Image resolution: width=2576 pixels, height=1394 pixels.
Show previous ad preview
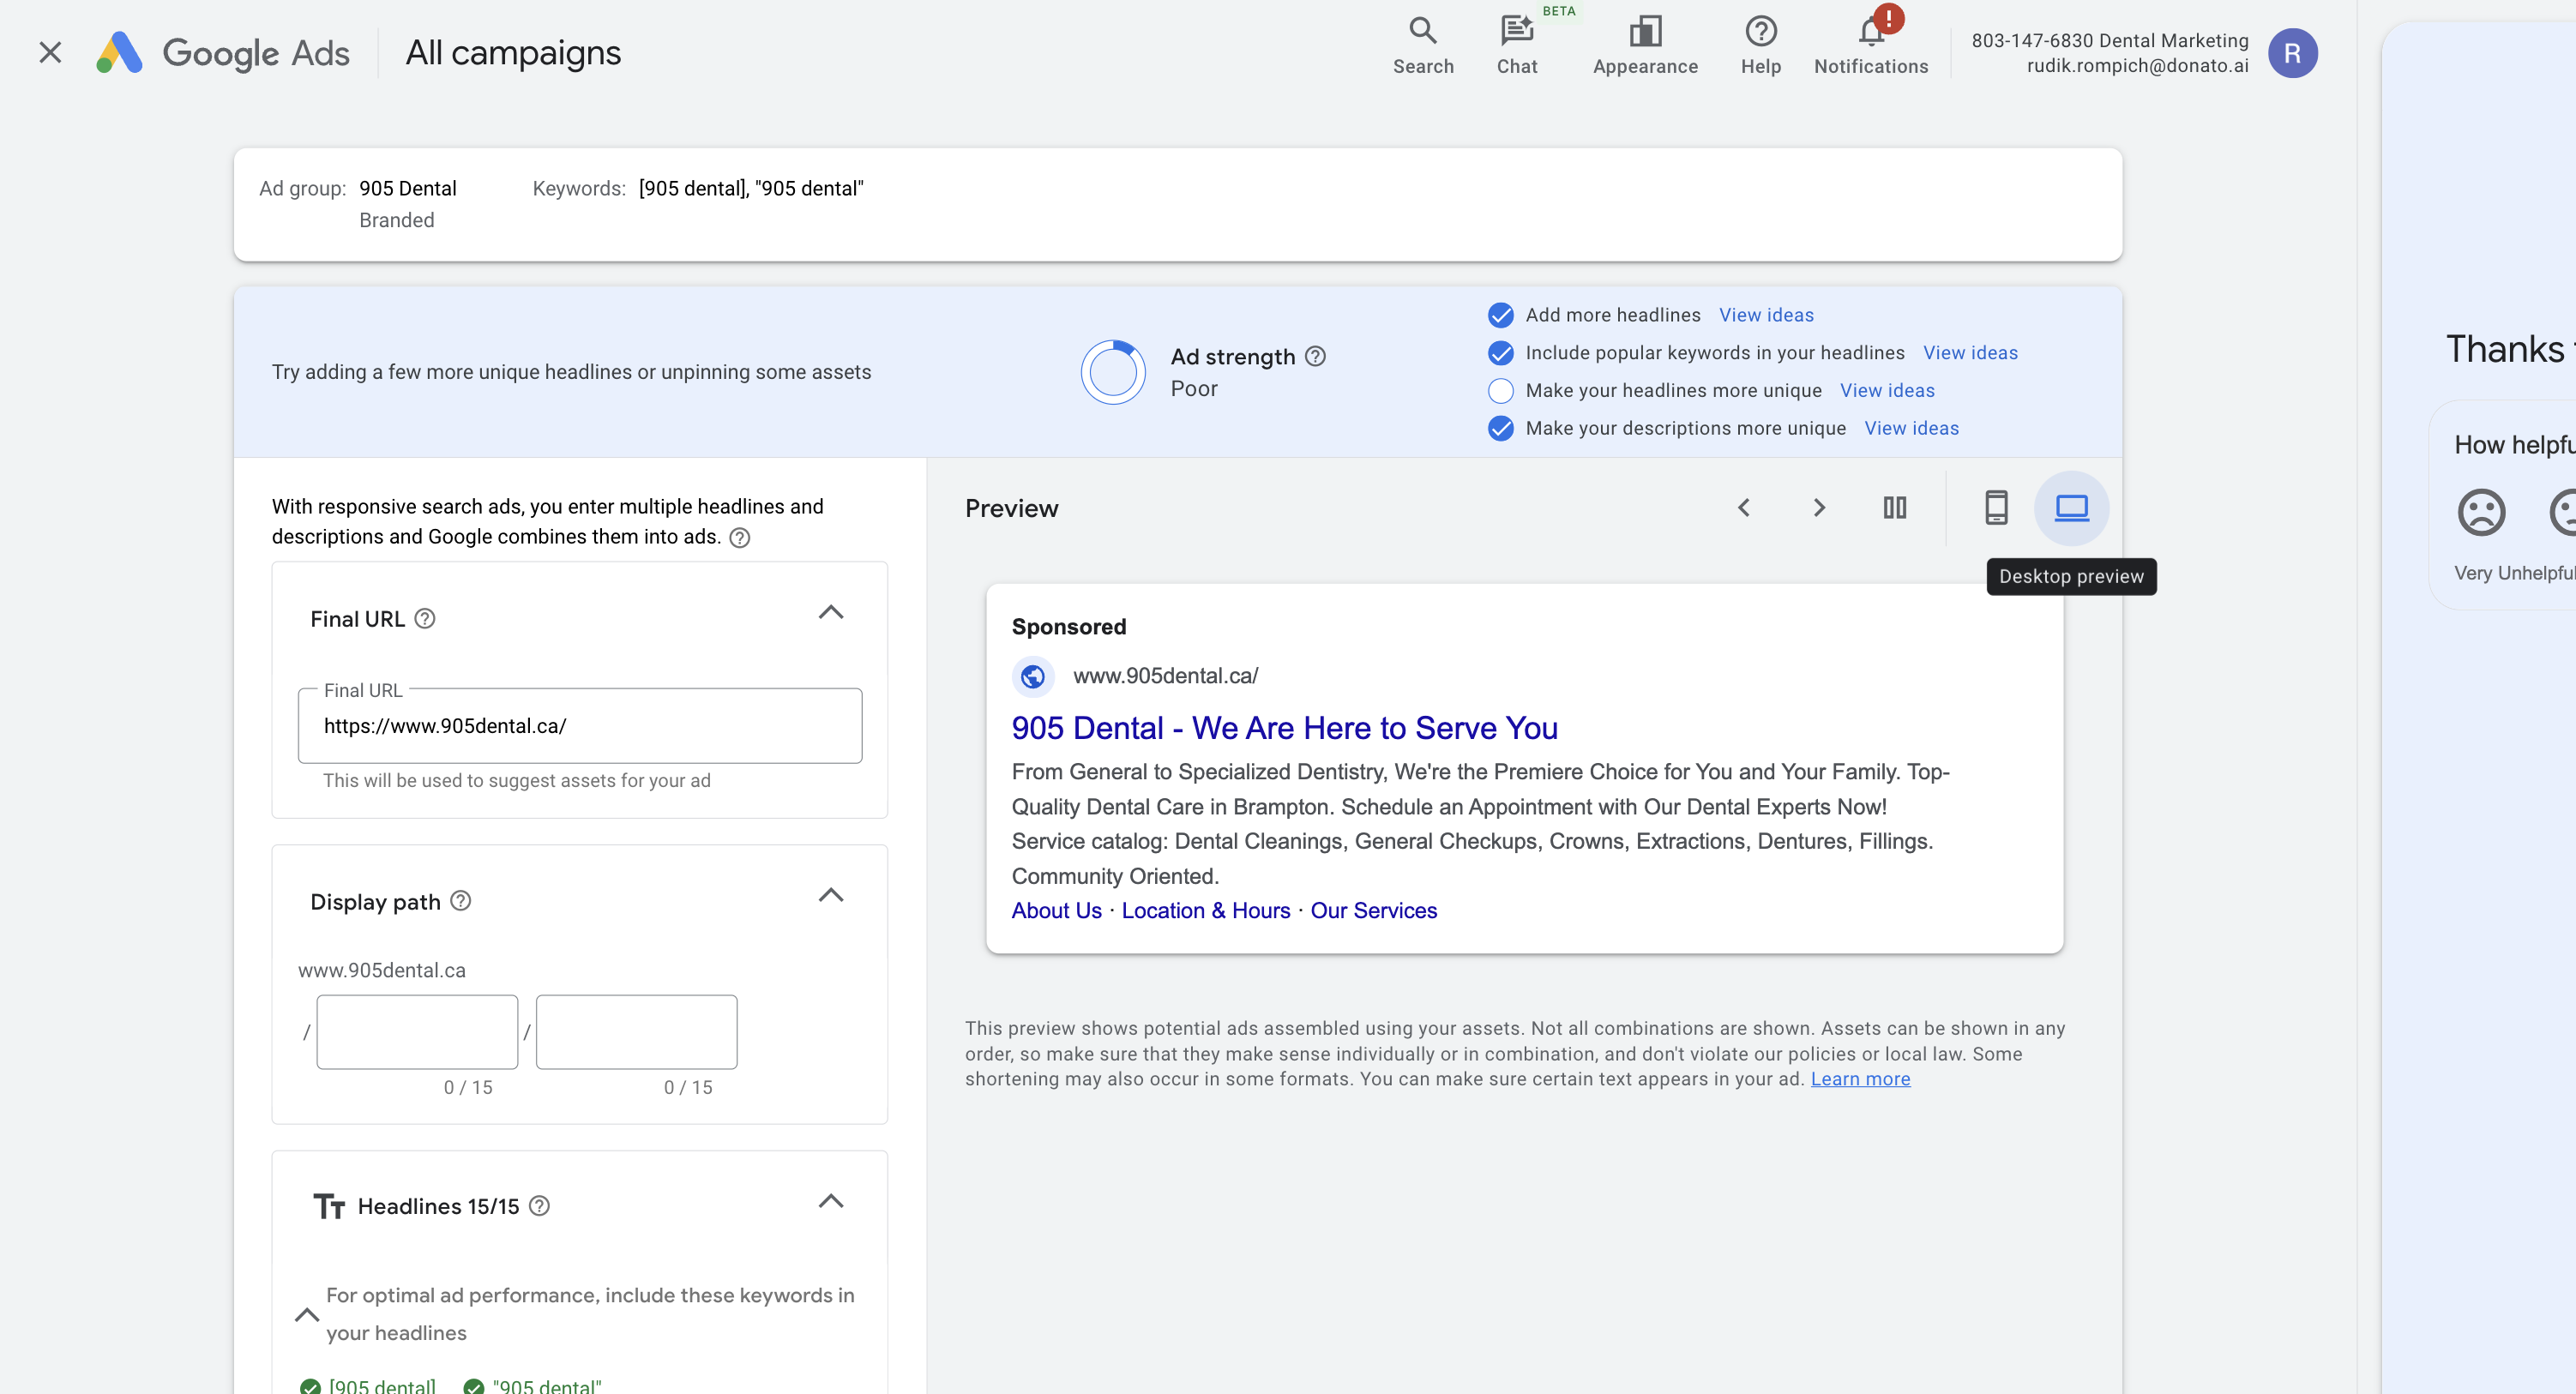click(x=1743, y=508)
